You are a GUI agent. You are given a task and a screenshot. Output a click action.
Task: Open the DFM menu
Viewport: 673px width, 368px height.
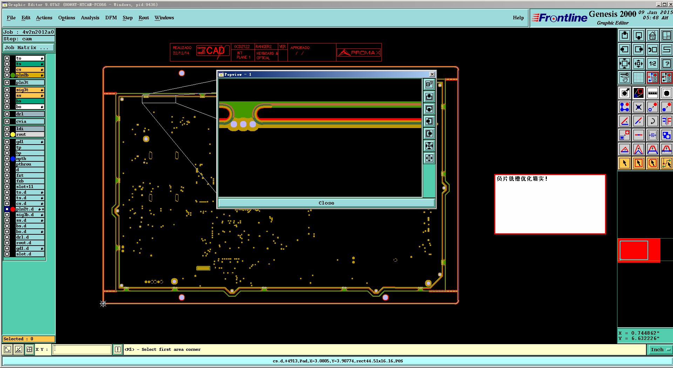tap(111, 18)
